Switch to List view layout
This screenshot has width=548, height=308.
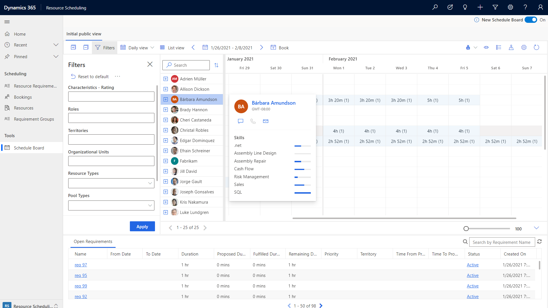[172, 47]
